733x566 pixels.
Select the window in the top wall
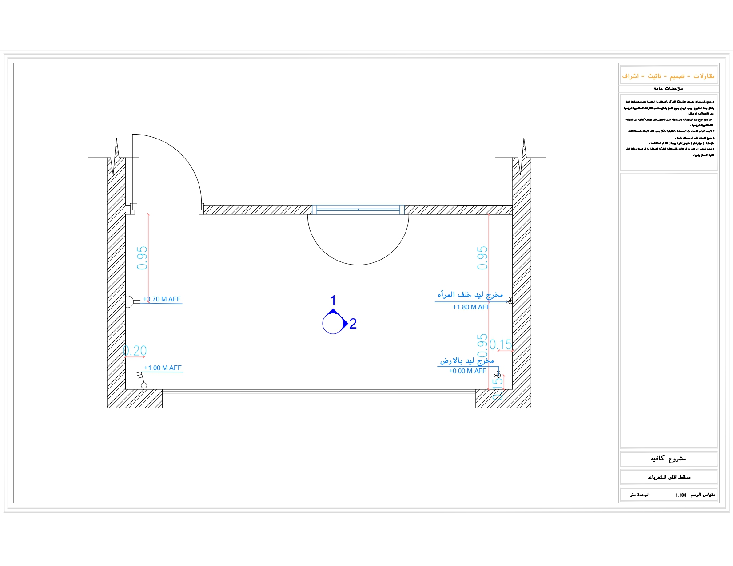[358, 210]
